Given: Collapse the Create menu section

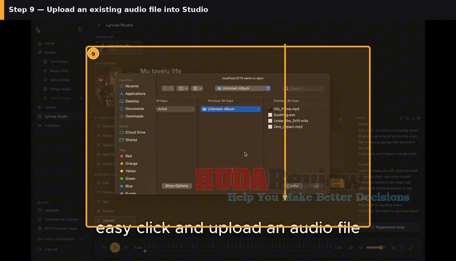Looking at the screenshot, I should 81,53.
